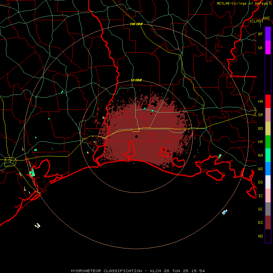The image size is (273, 273).
Task: Click the DS white legend swatch
Action: pos(268,182)
